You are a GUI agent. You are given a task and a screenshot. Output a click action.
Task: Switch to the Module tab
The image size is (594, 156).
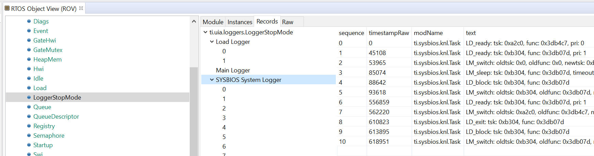point(213,22)
